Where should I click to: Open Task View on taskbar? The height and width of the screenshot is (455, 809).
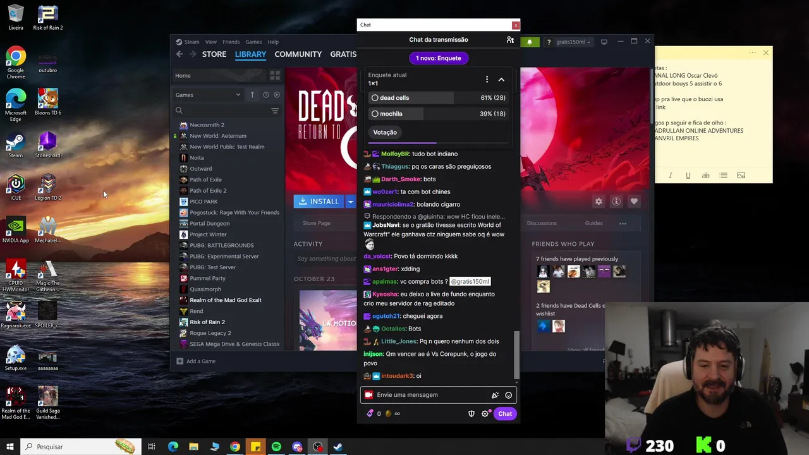point(152,447)
